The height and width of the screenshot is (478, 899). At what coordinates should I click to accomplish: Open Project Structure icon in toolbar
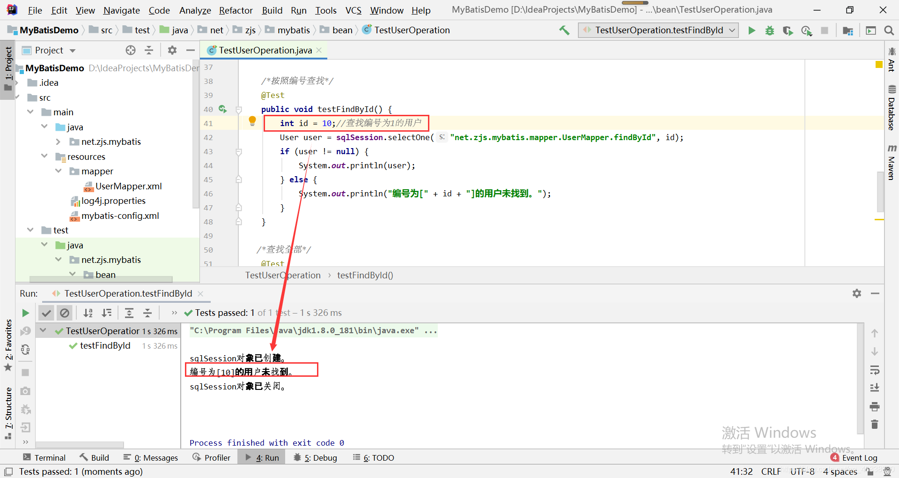848,30
